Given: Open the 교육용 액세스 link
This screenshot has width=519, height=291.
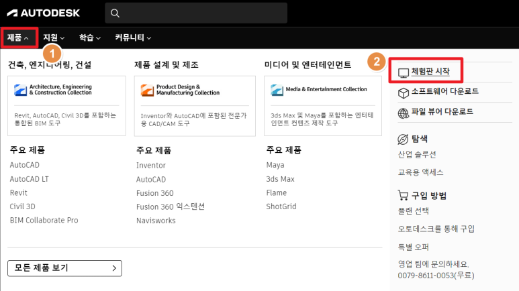Looking at the screenshot, I should (x=420, y=172).
